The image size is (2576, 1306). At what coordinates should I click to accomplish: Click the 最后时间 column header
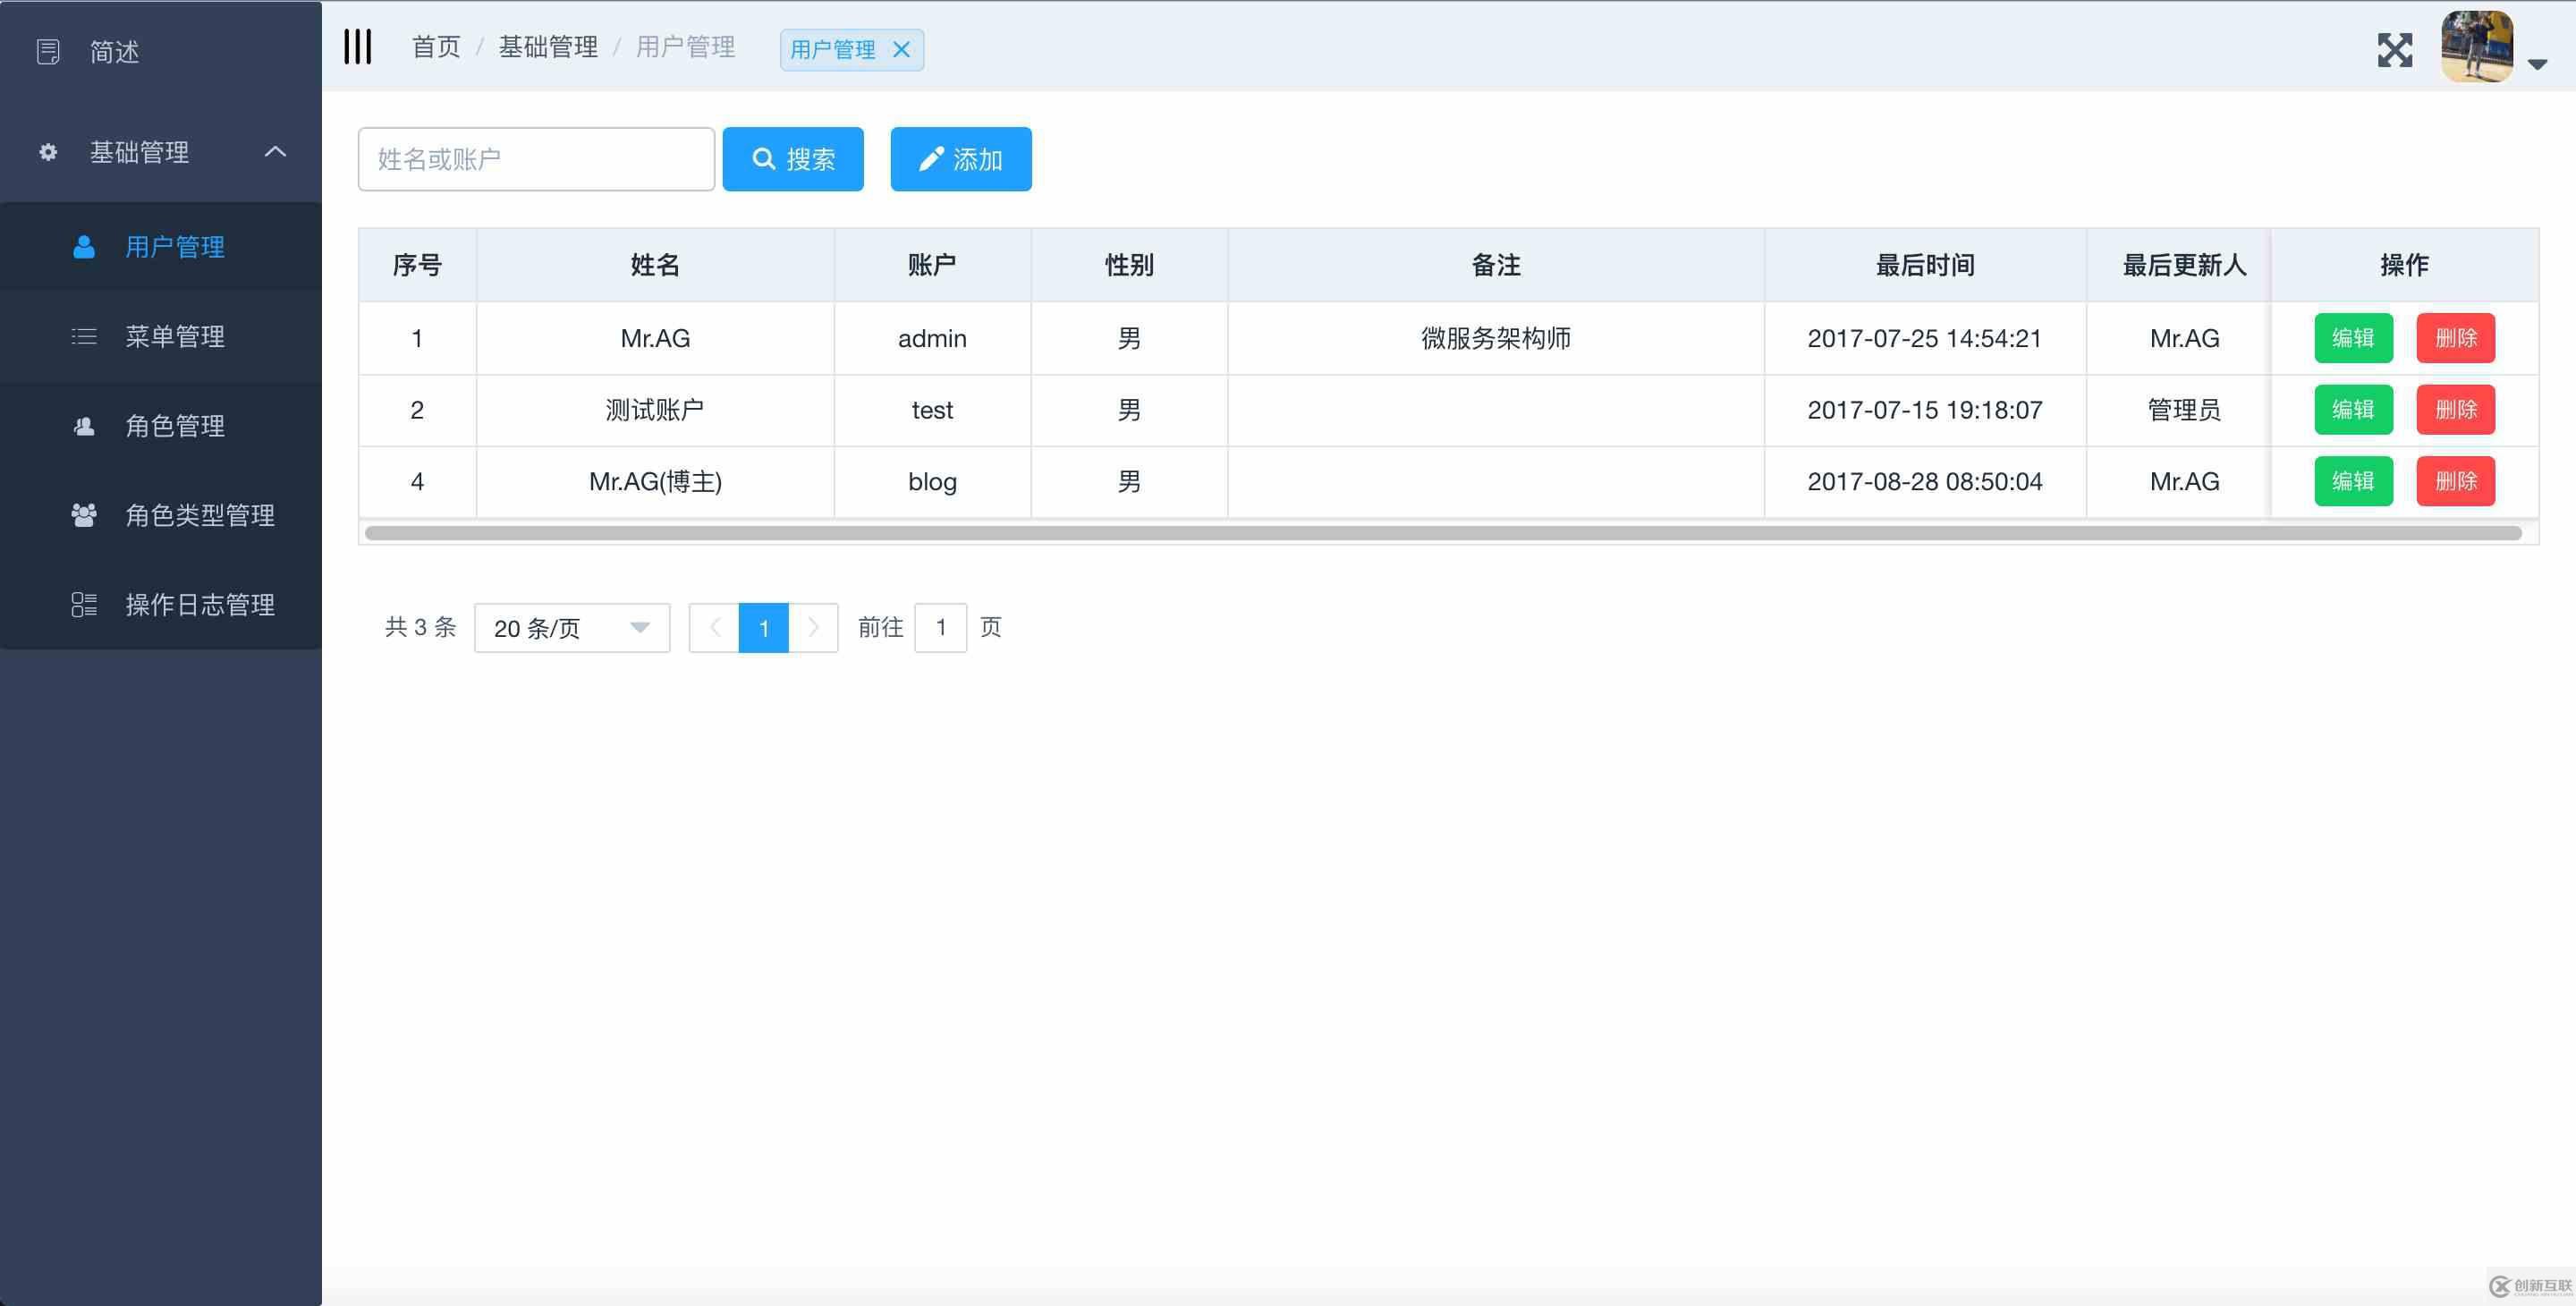(x=1925, y=265)
